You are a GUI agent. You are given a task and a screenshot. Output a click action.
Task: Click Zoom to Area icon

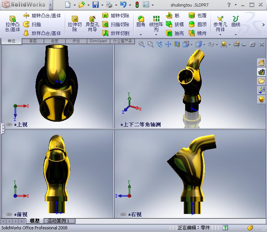click(x=151, y=45)
